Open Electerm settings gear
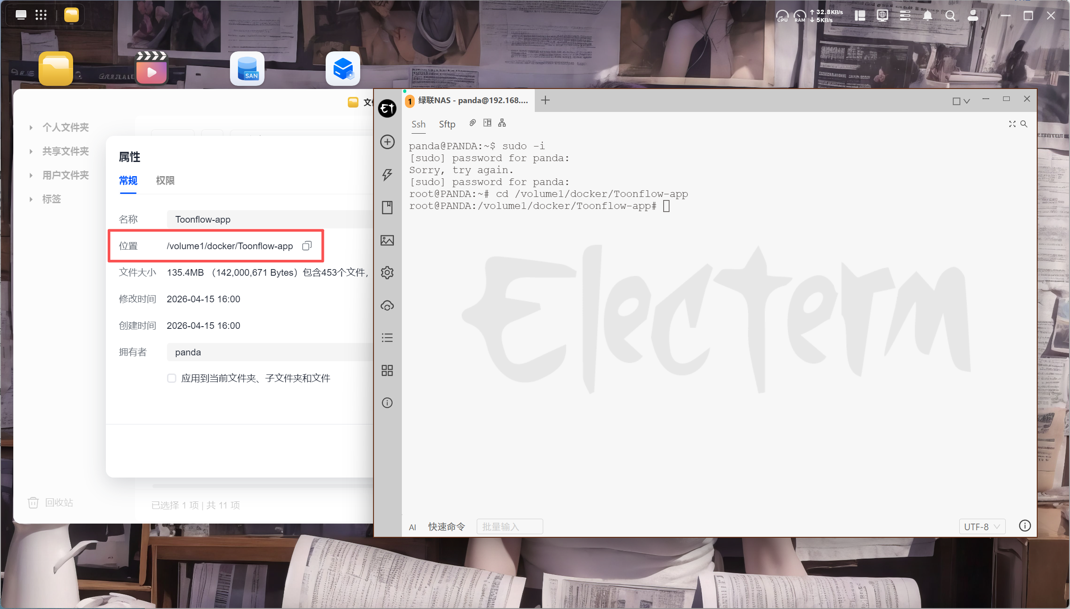This screenshot has height=609, width=1070. tap(387, 273)
